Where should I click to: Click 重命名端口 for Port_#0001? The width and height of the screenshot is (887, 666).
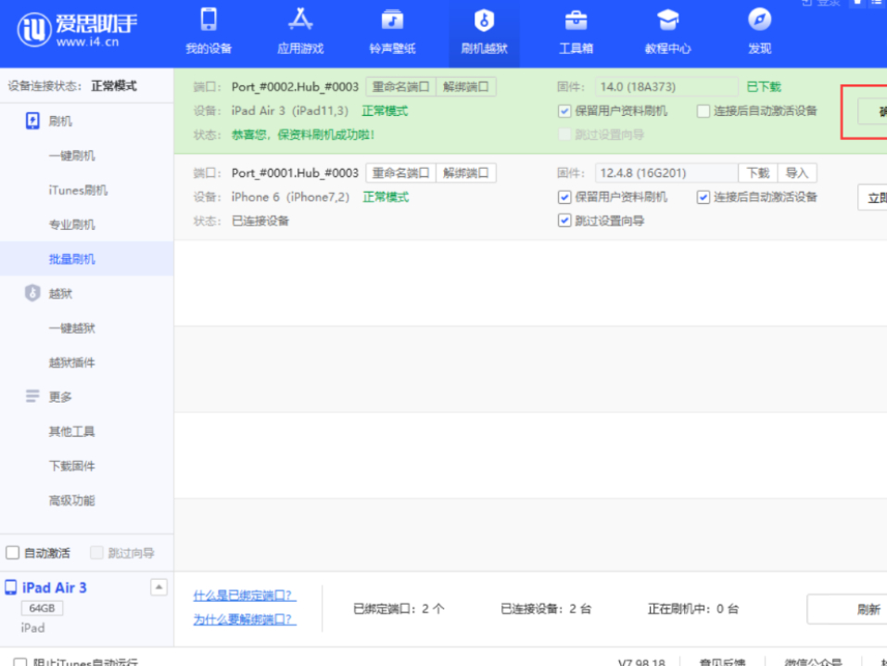401,173
